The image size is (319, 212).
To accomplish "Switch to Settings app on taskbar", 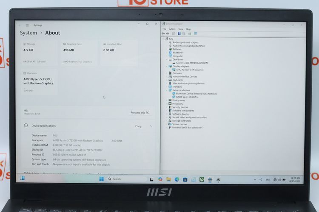I will pos(210,179).
